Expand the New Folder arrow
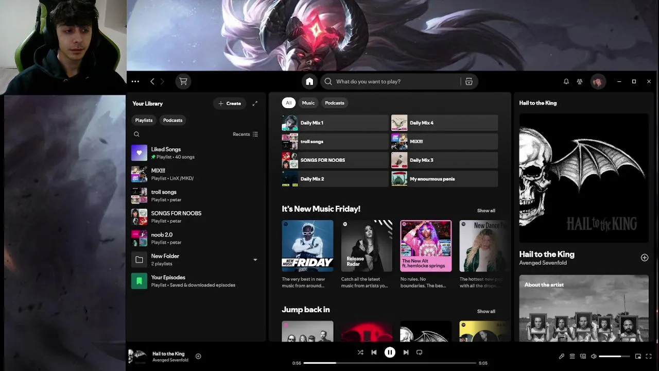 point(255,260)
